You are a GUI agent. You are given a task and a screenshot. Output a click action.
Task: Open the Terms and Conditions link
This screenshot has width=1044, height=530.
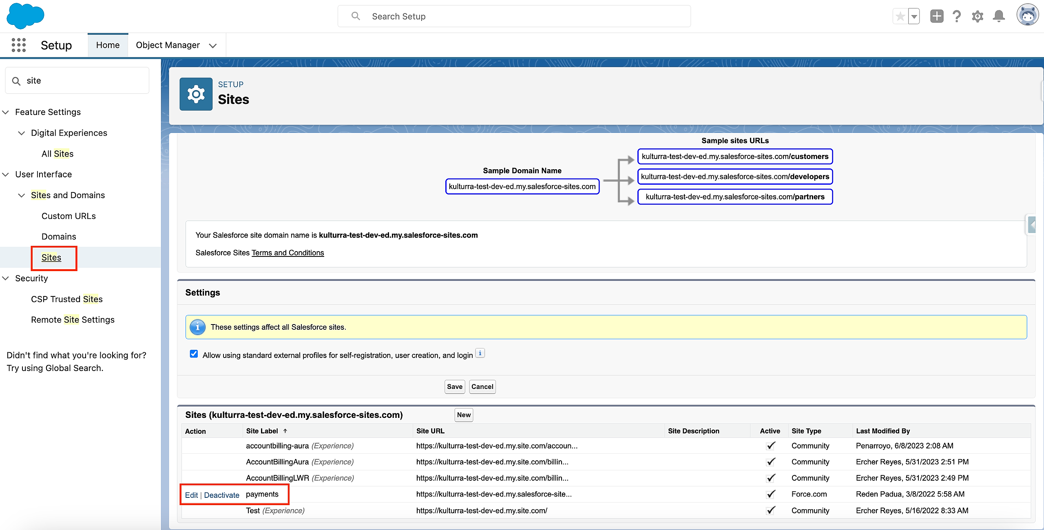click(288, 253)
